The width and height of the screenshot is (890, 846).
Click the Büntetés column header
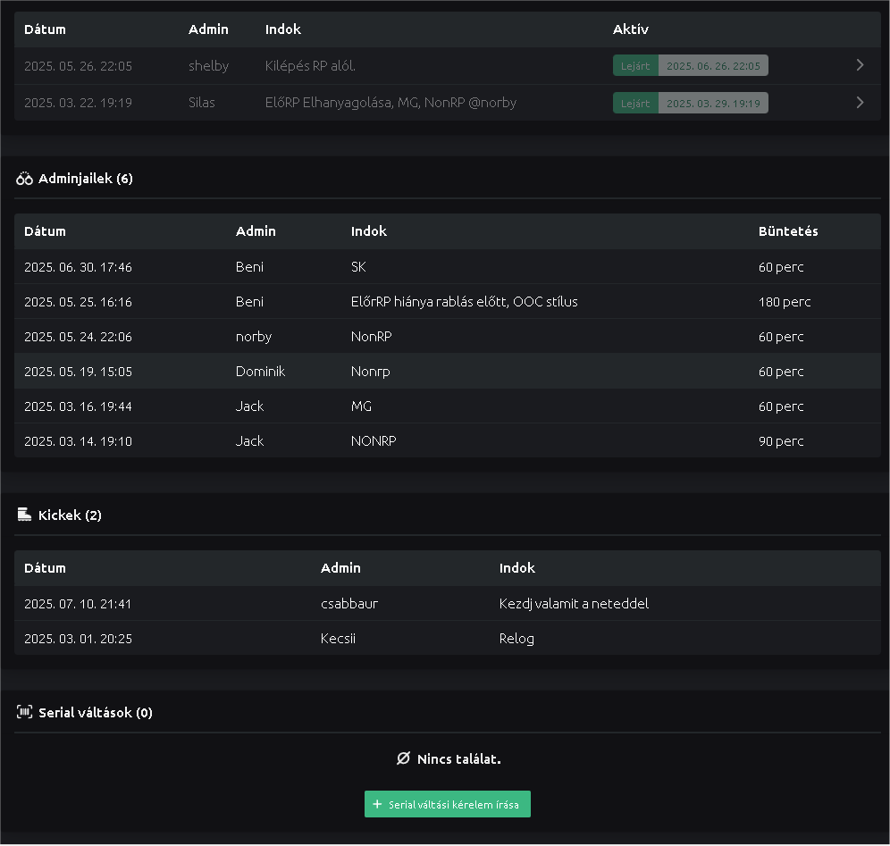[787, 231]
